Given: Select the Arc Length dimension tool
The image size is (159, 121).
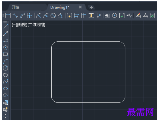Looking at the screenshot, I should point(23,16).
